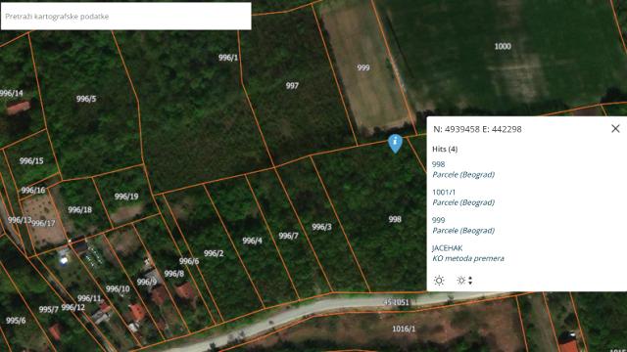This screenshot has width=627, height=352.
Task: Click coordinates text N: 4939458 E: 442298
Action: coord(477,129)
